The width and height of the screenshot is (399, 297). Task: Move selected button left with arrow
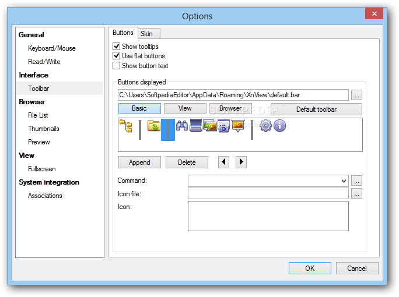tap(223, 162)
